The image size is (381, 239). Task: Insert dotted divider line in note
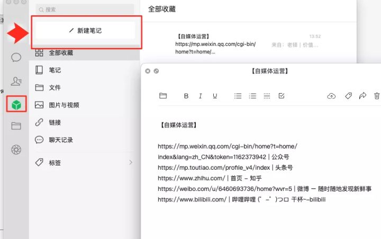coord(267,96)
